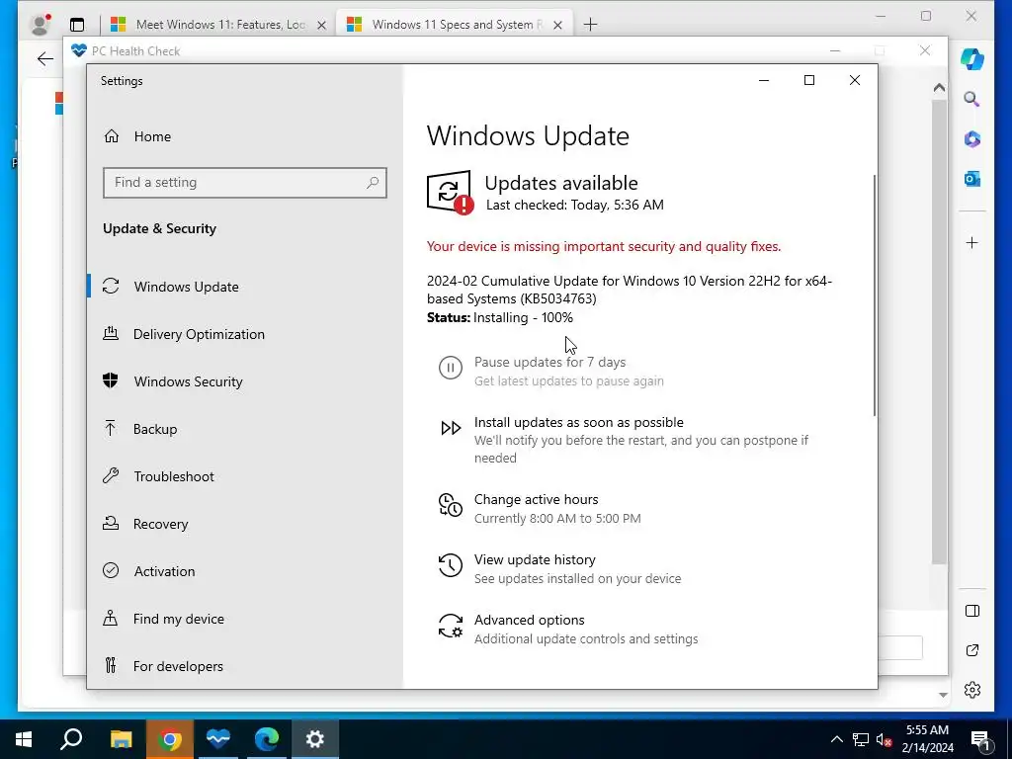Click the Activation checkmark icon
This screenshot has height=759, width=1012.
tap(111, 570)
